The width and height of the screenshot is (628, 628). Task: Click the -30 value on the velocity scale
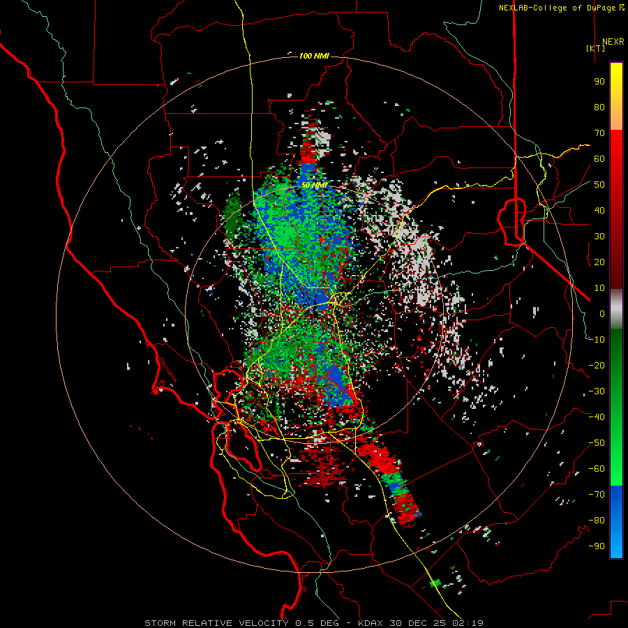pos(597,391)
